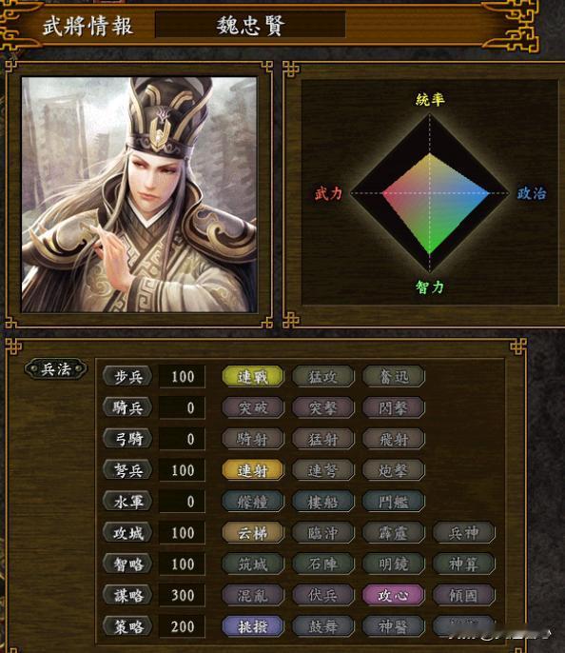Click the 謀略 experience value 300
Screen dimensions: 565x653
click(x=183, y=595)
